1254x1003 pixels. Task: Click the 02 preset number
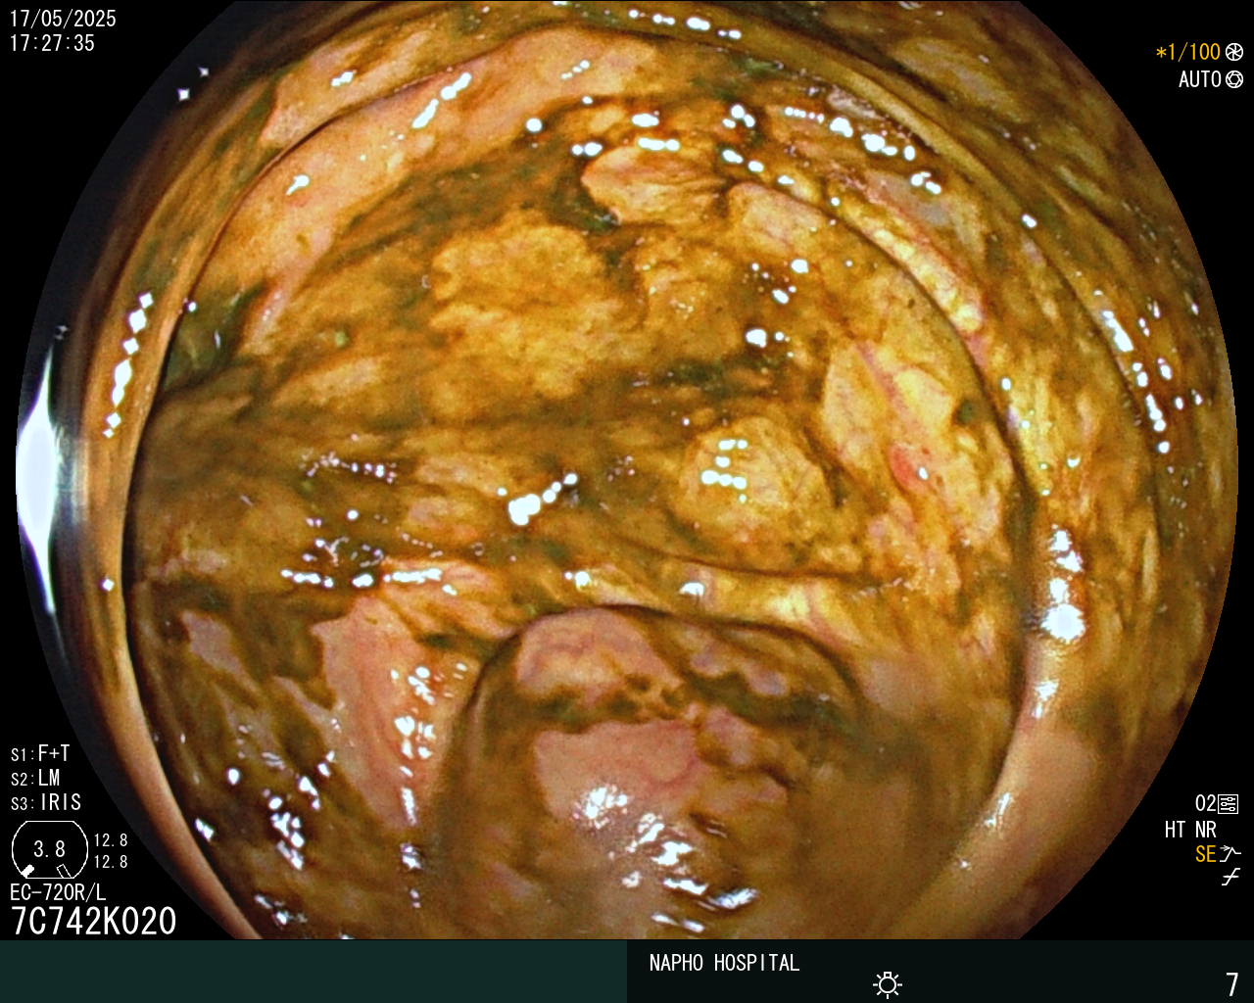tap(1205, 804)
